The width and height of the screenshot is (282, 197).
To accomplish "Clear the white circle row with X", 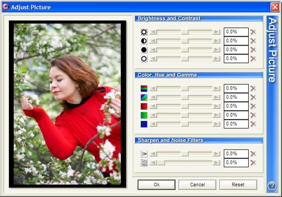I will 253,59.
